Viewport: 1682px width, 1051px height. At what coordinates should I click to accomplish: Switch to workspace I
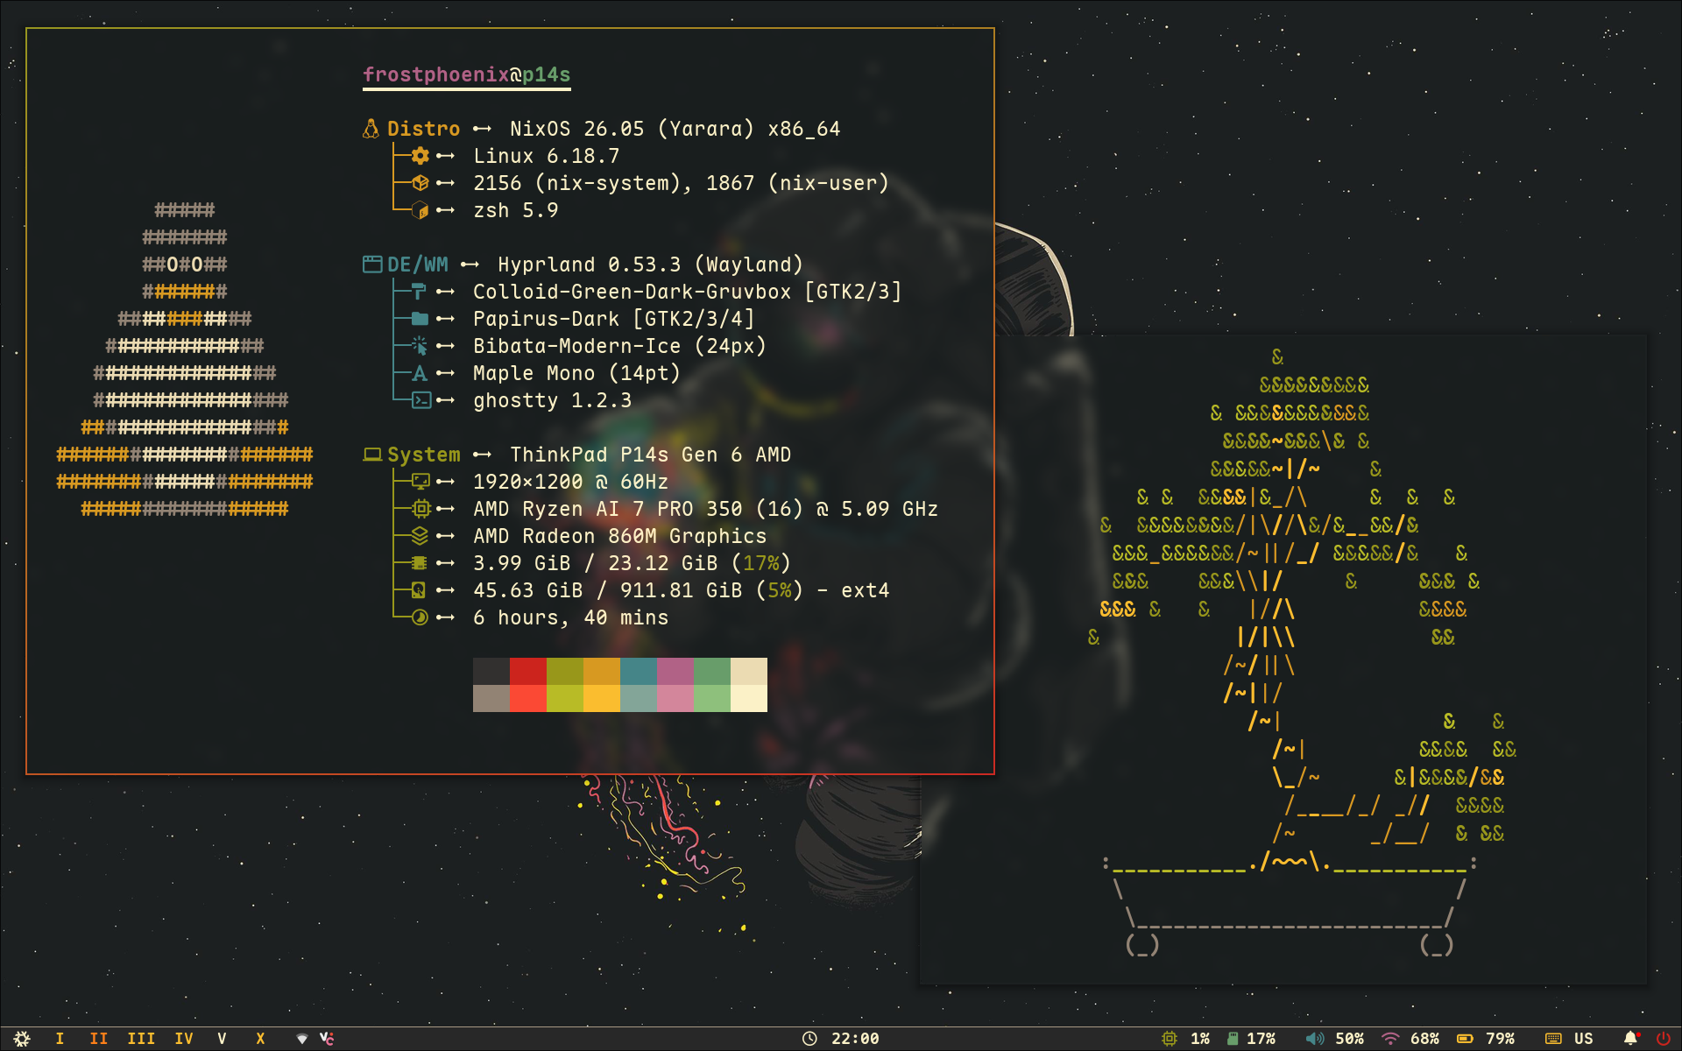point(60,1039)
